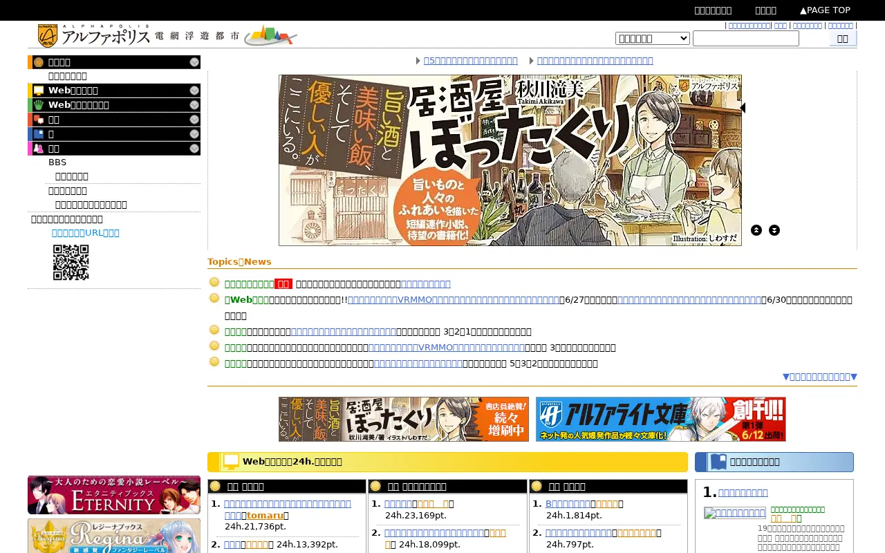Screen dimensions: 885x553
Task: Click the monitor icon in 24h ranking header
Action: [231, 462]
